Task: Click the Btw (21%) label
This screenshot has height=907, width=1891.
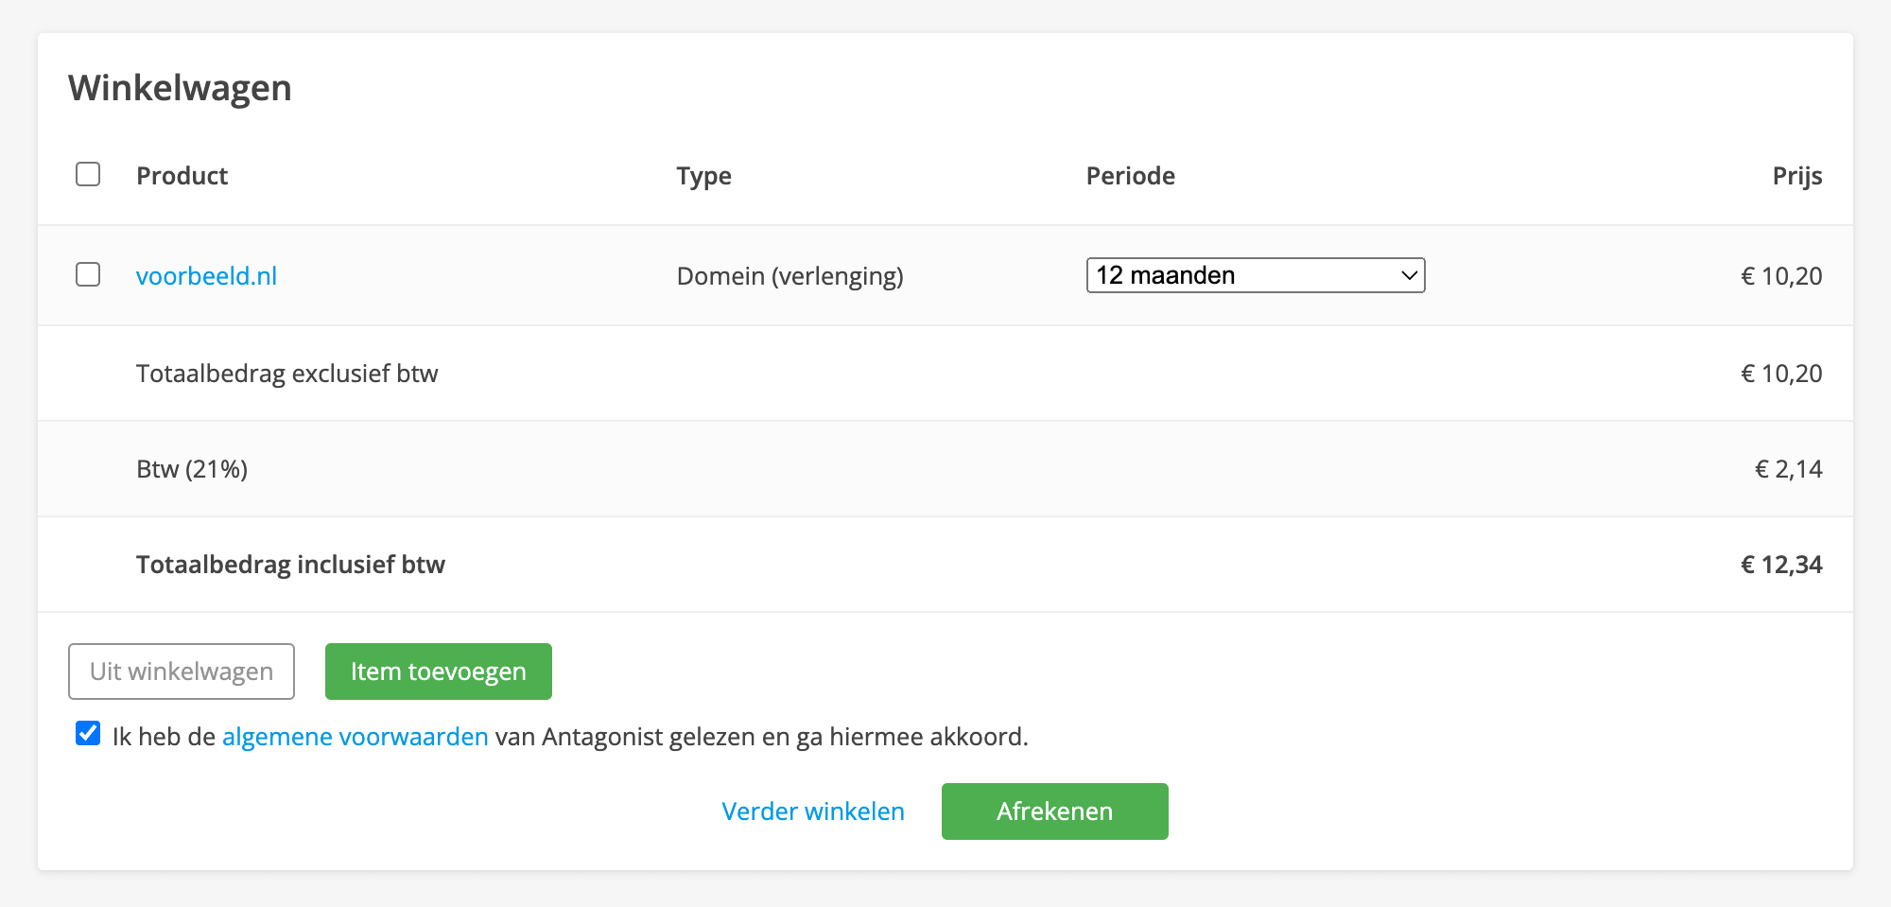Action: tap(192, 469)
